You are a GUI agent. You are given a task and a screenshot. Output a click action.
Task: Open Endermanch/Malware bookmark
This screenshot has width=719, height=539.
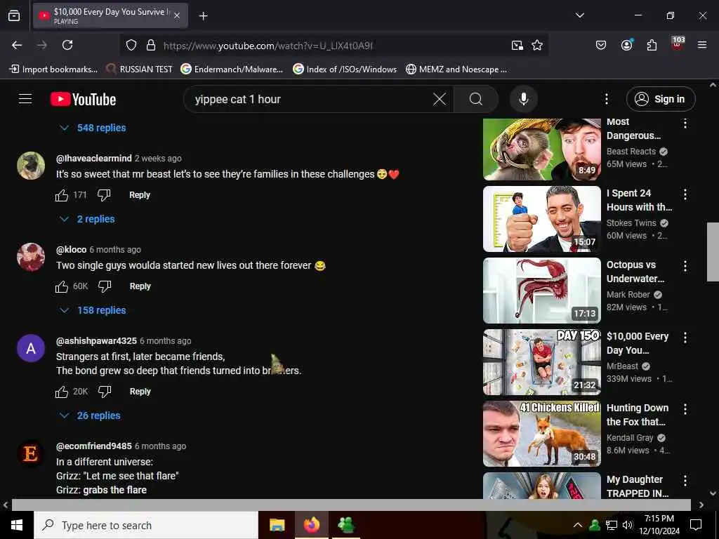pos(232,69)
